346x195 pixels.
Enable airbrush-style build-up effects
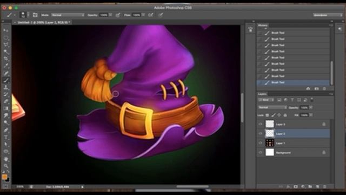click(150, 15)
